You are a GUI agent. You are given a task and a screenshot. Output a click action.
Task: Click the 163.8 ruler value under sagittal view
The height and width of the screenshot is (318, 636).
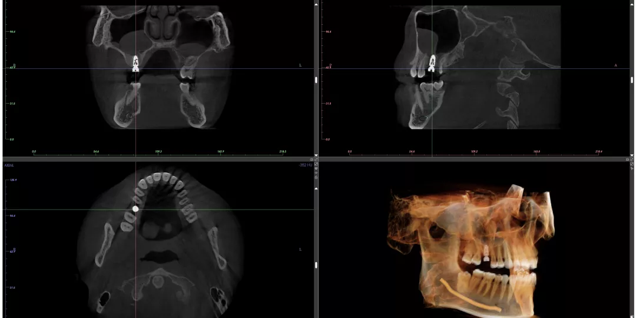point(536,151)
